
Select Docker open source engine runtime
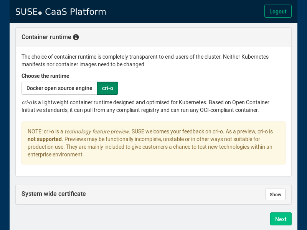[59, 88]
